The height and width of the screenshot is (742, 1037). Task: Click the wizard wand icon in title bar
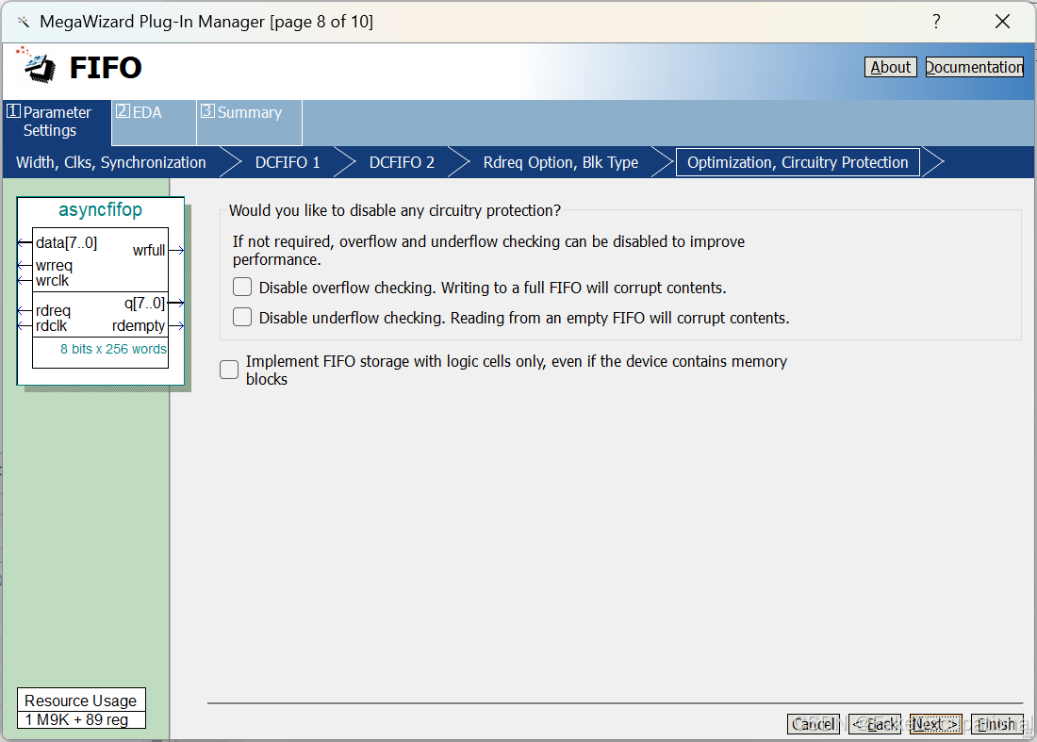click(x=24, y=22)
